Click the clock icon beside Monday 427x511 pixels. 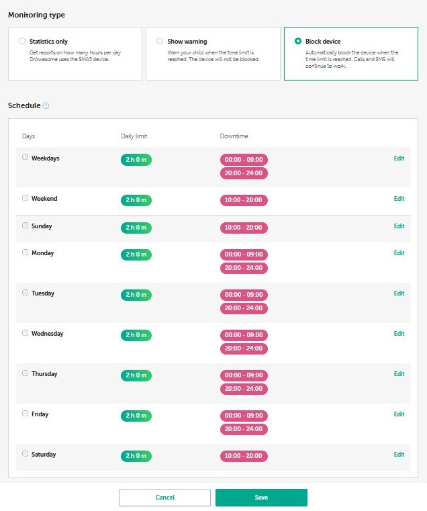pos(25,252)
